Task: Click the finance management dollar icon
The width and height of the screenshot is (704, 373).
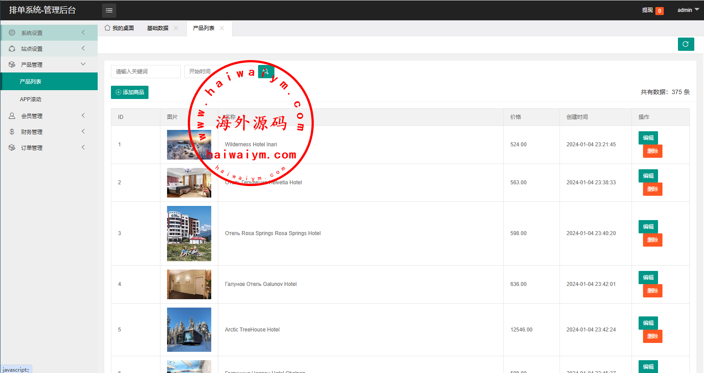Action: point(12,132)
